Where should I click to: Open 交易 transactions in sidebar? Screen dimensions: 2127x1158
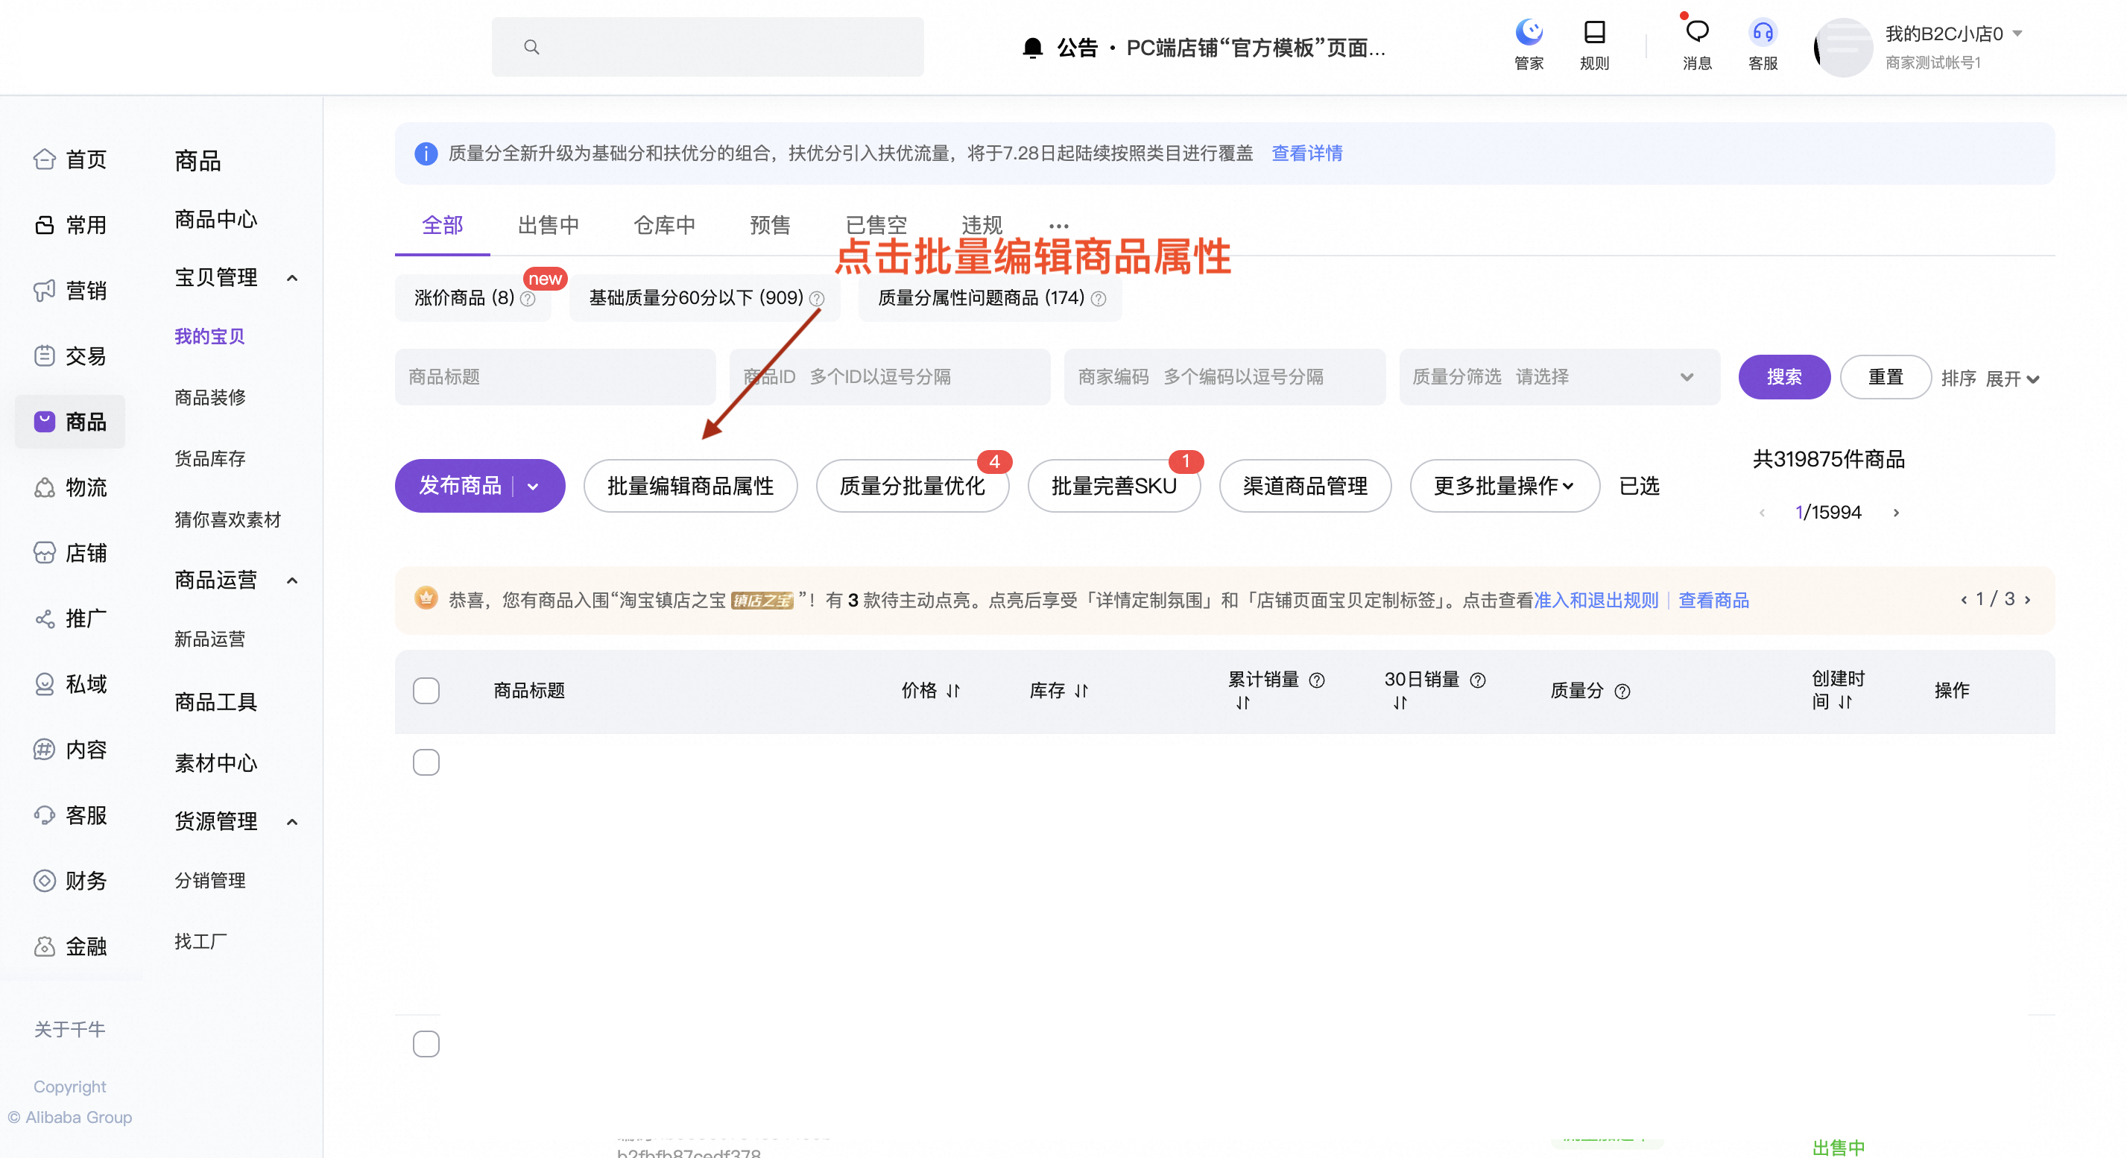point(70,355)
